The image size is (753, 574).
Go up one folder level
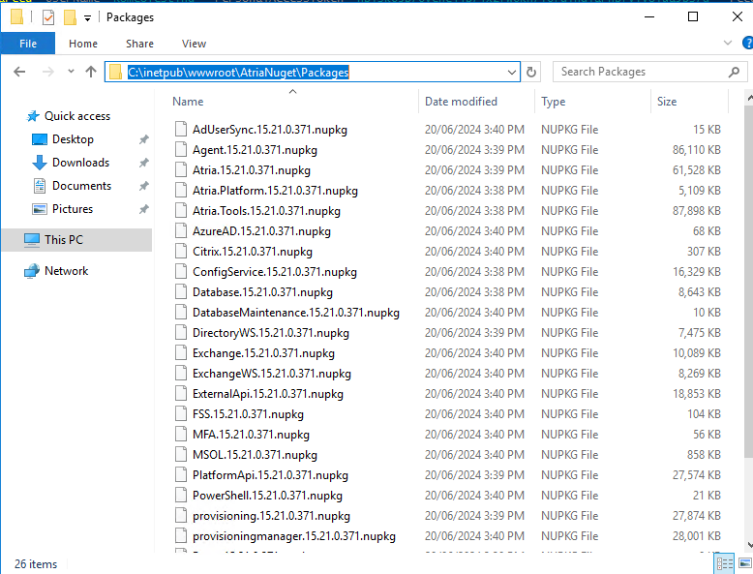click(x=91, y=72)
